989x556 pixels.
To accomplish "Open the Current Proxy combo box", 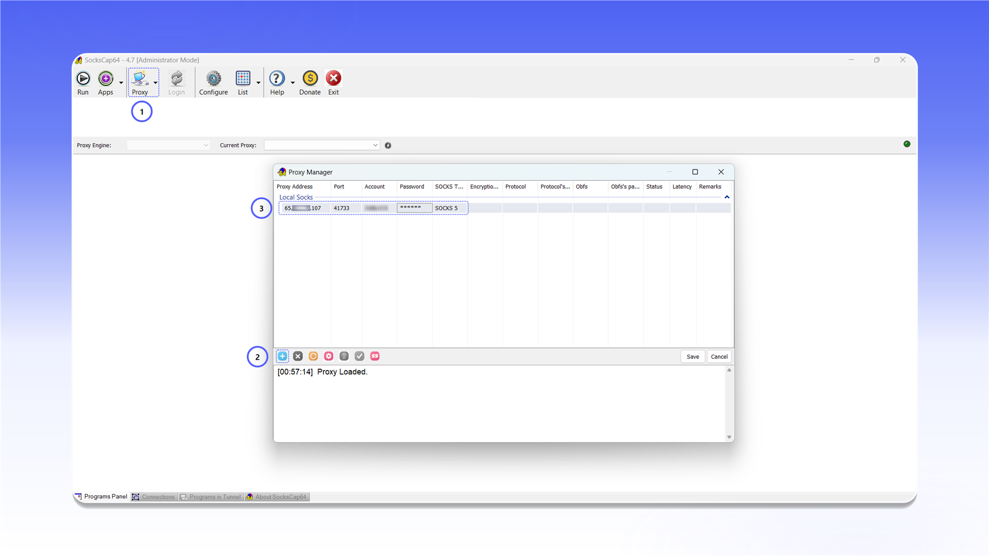I will [322, 145].
